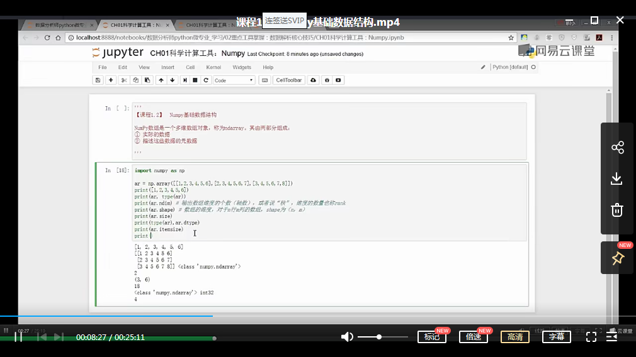Screen dimensions: 636x357
Task: Copy selected cells icon
Action: [136, 80]
